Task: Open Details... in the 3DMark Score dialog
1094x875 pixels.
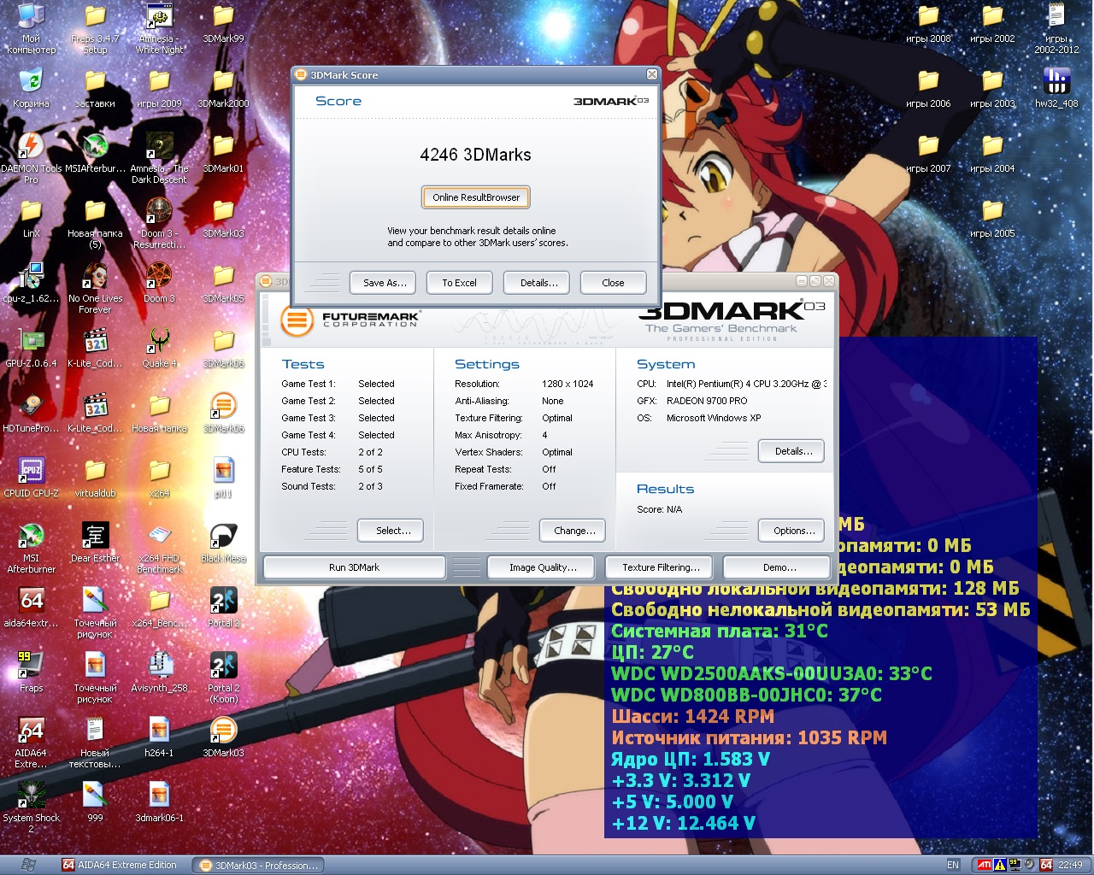Action: point(538,283)
